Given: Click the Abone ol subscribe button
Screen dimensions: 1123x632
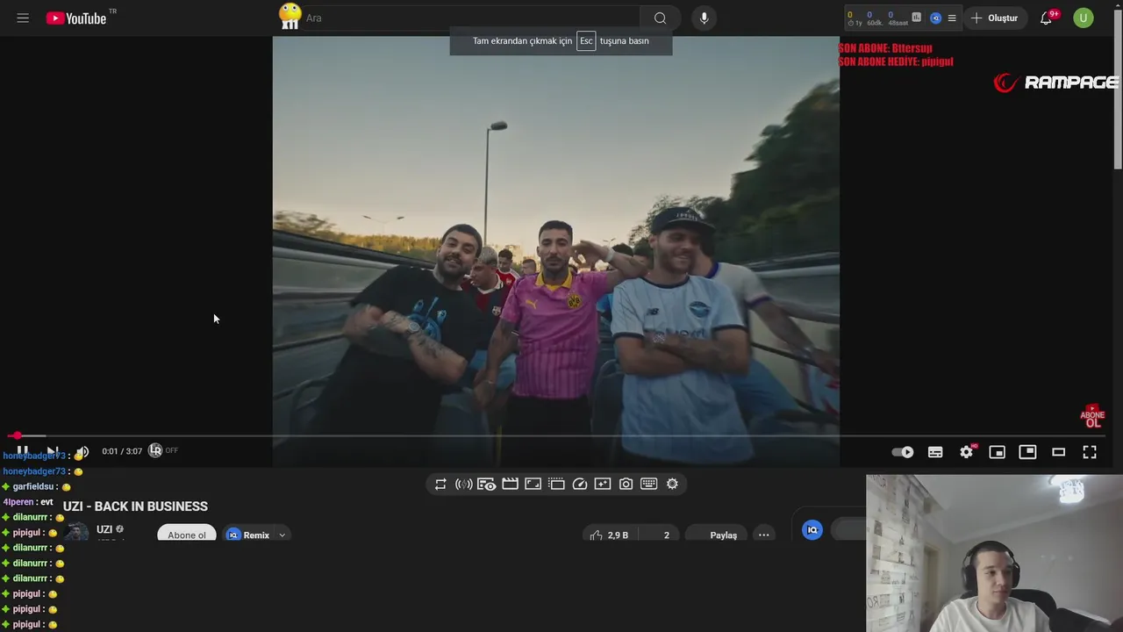Looking at the screenshot, I should tap(187, 534).
